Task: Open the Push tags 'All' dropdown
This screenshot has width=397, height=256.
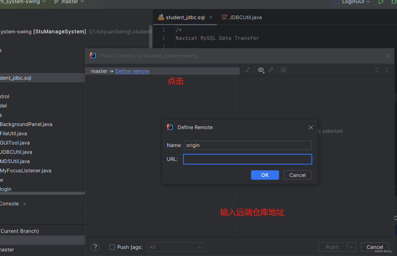Action: (x=175, y=247)
